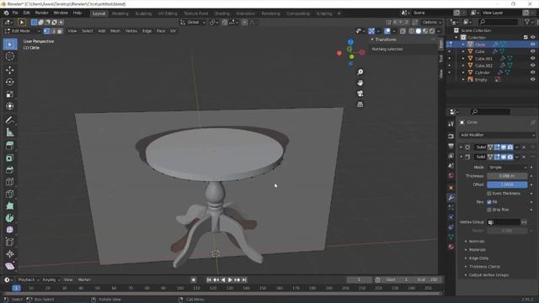The height and width of the screenshot is (303, 539).
Task: Open the timeline Playback popover
Action: [28, 280]
